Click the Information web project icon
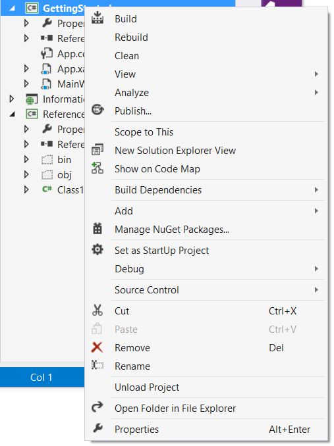The image size is (334, 446). 32,99
